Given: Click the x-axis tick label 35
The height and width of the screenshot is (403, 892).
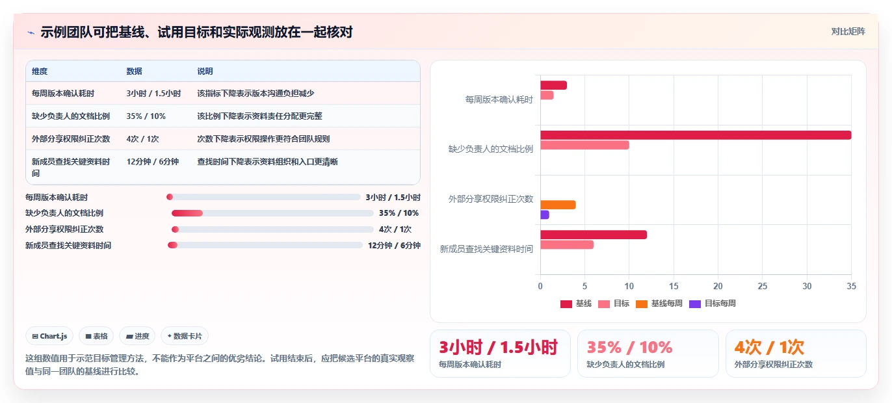Looking at the screenshot, I should 852,286.
